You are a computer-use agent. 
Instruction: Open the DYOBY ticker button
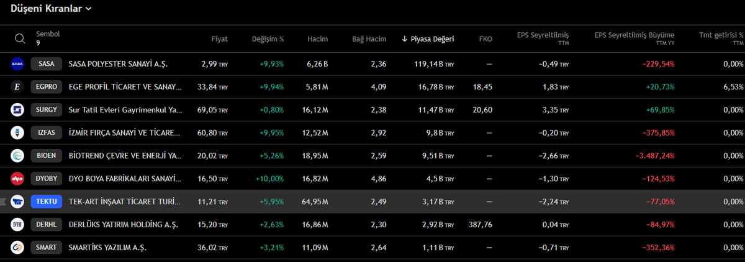tap(47, 179)
